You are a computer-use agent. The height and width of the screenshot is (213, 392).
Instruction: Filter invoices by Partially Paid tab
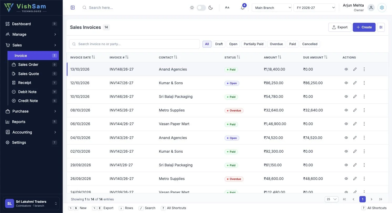(254, 44)
